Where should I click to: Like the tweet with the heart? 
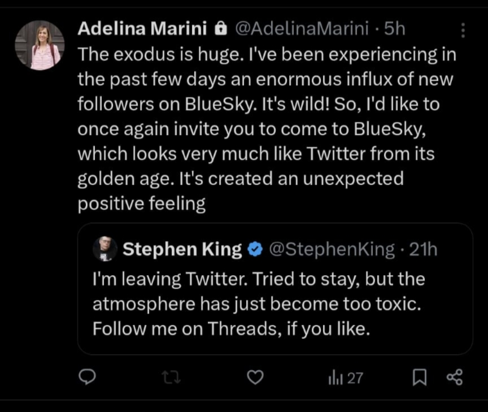(x=256, y=377)
